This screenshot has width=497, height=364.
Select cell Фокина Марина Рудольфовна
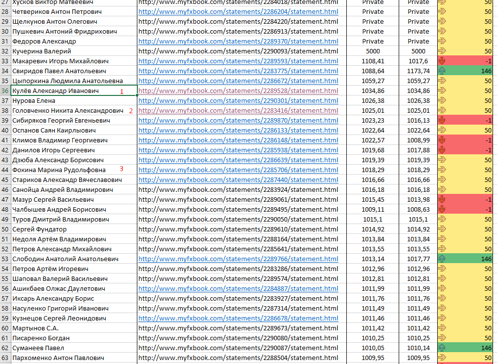[x=74, y=170]
